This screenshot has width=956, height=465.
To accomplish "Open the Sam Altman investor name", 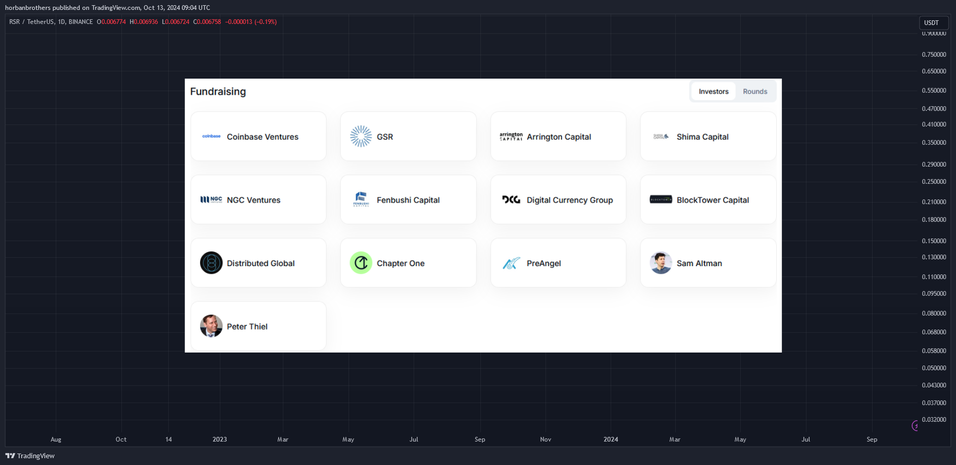I will point(699,263).
